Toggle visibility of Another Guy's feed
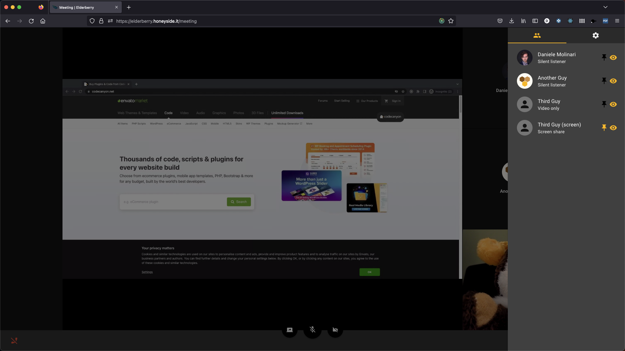The height and width of the screenshot is (351, 625). (614, 81)
